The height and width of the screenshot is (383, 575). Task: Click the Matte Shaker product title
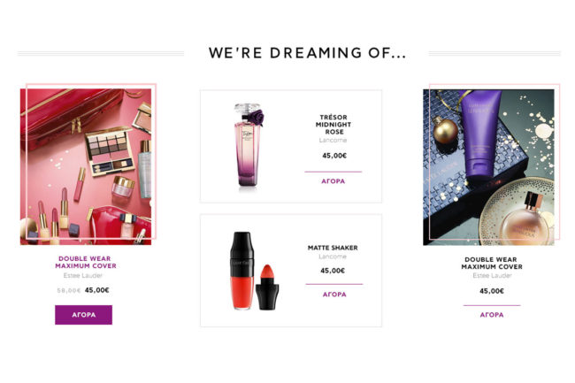pos(333,248)
